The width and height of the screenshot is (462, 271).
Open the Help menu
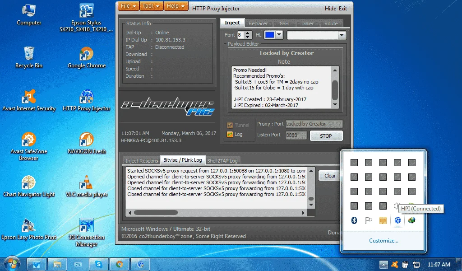(176, 6)
